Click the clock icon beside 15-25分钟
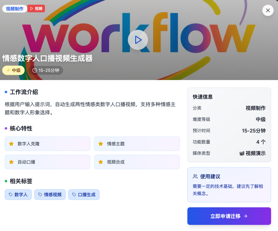278x231 pixels. 34,70
